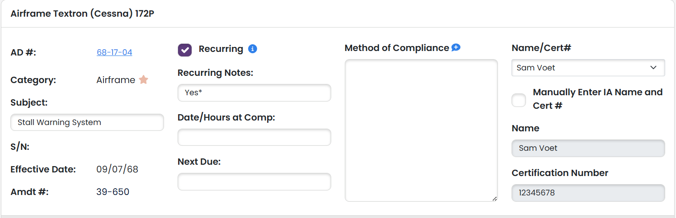The height and width of the screenshot is (218, 676).
Task: Click the Effective Date value 09/07/68
Action: point(117,169)
